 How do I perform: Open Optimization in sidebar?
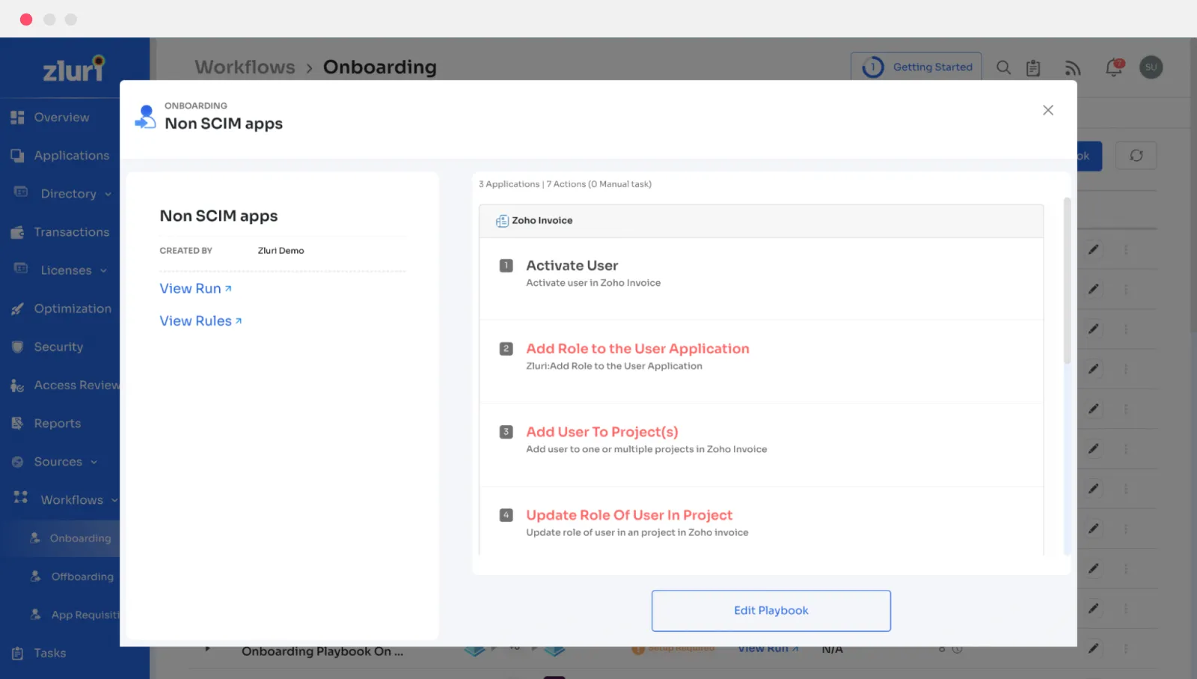point(73,308)
